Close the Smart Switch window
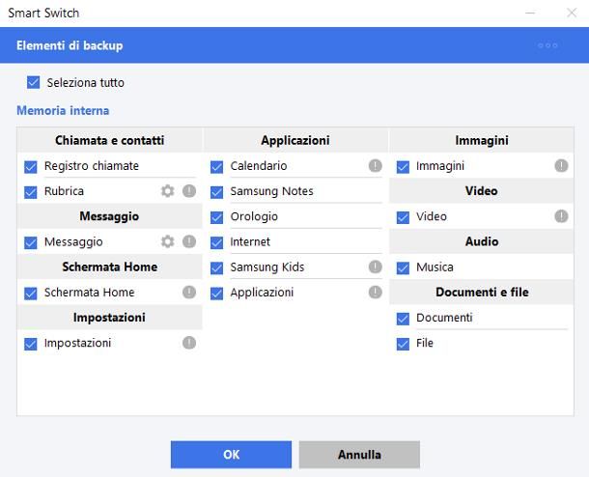 (572, 13)
